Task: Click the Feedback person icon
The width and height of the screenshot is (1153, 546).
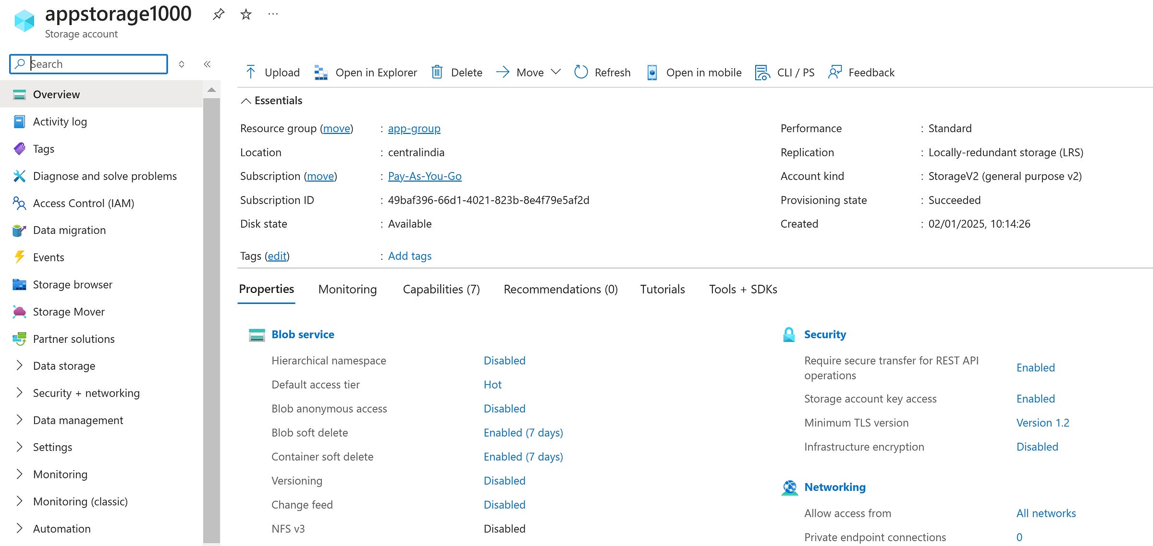Action: (835, 72)
